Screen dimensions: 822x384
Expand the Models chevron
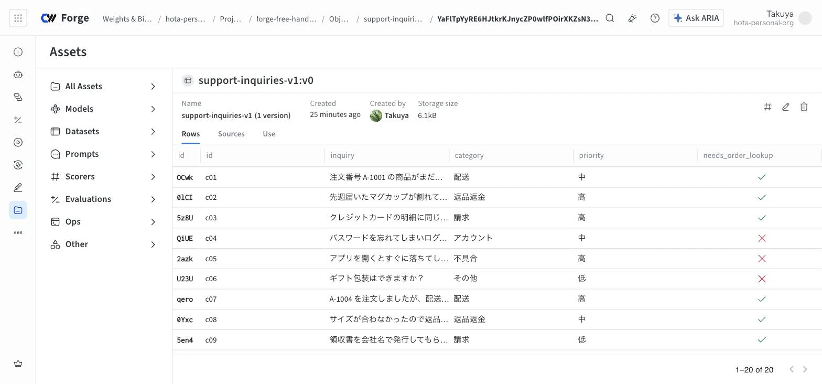(x=153, y=109)
